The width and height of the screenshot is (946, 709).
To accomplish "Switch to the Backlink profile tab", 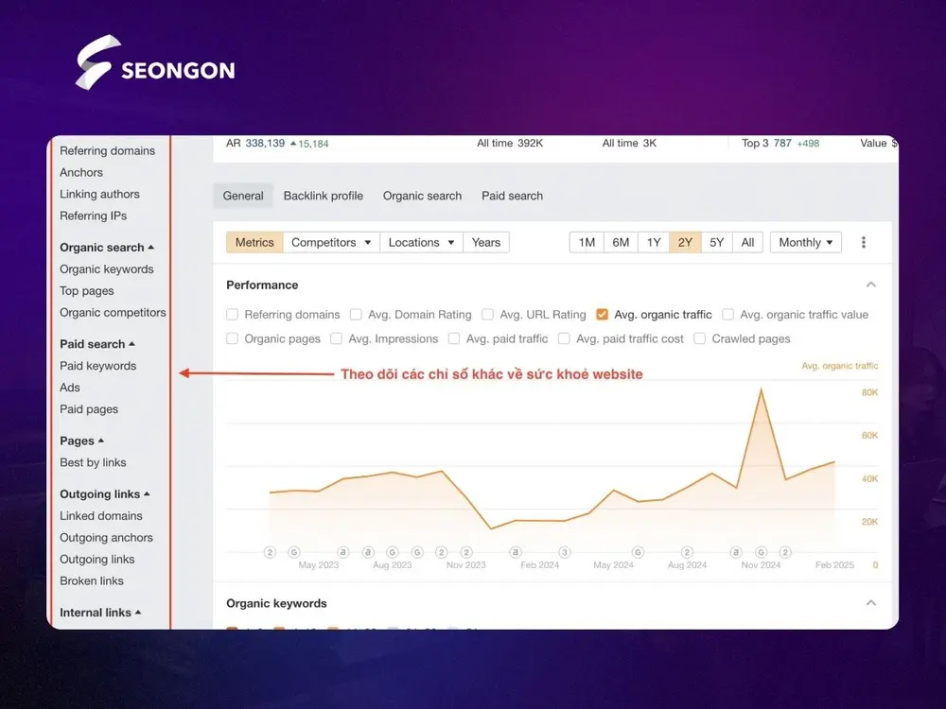I will 324,196.
